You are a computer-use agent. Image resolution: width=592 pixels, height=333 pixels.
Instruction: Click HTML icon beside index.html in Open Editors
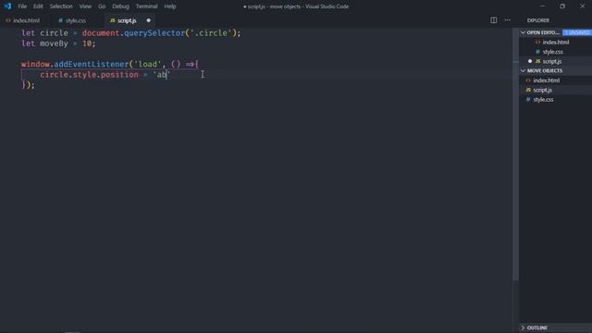[537, 42]
